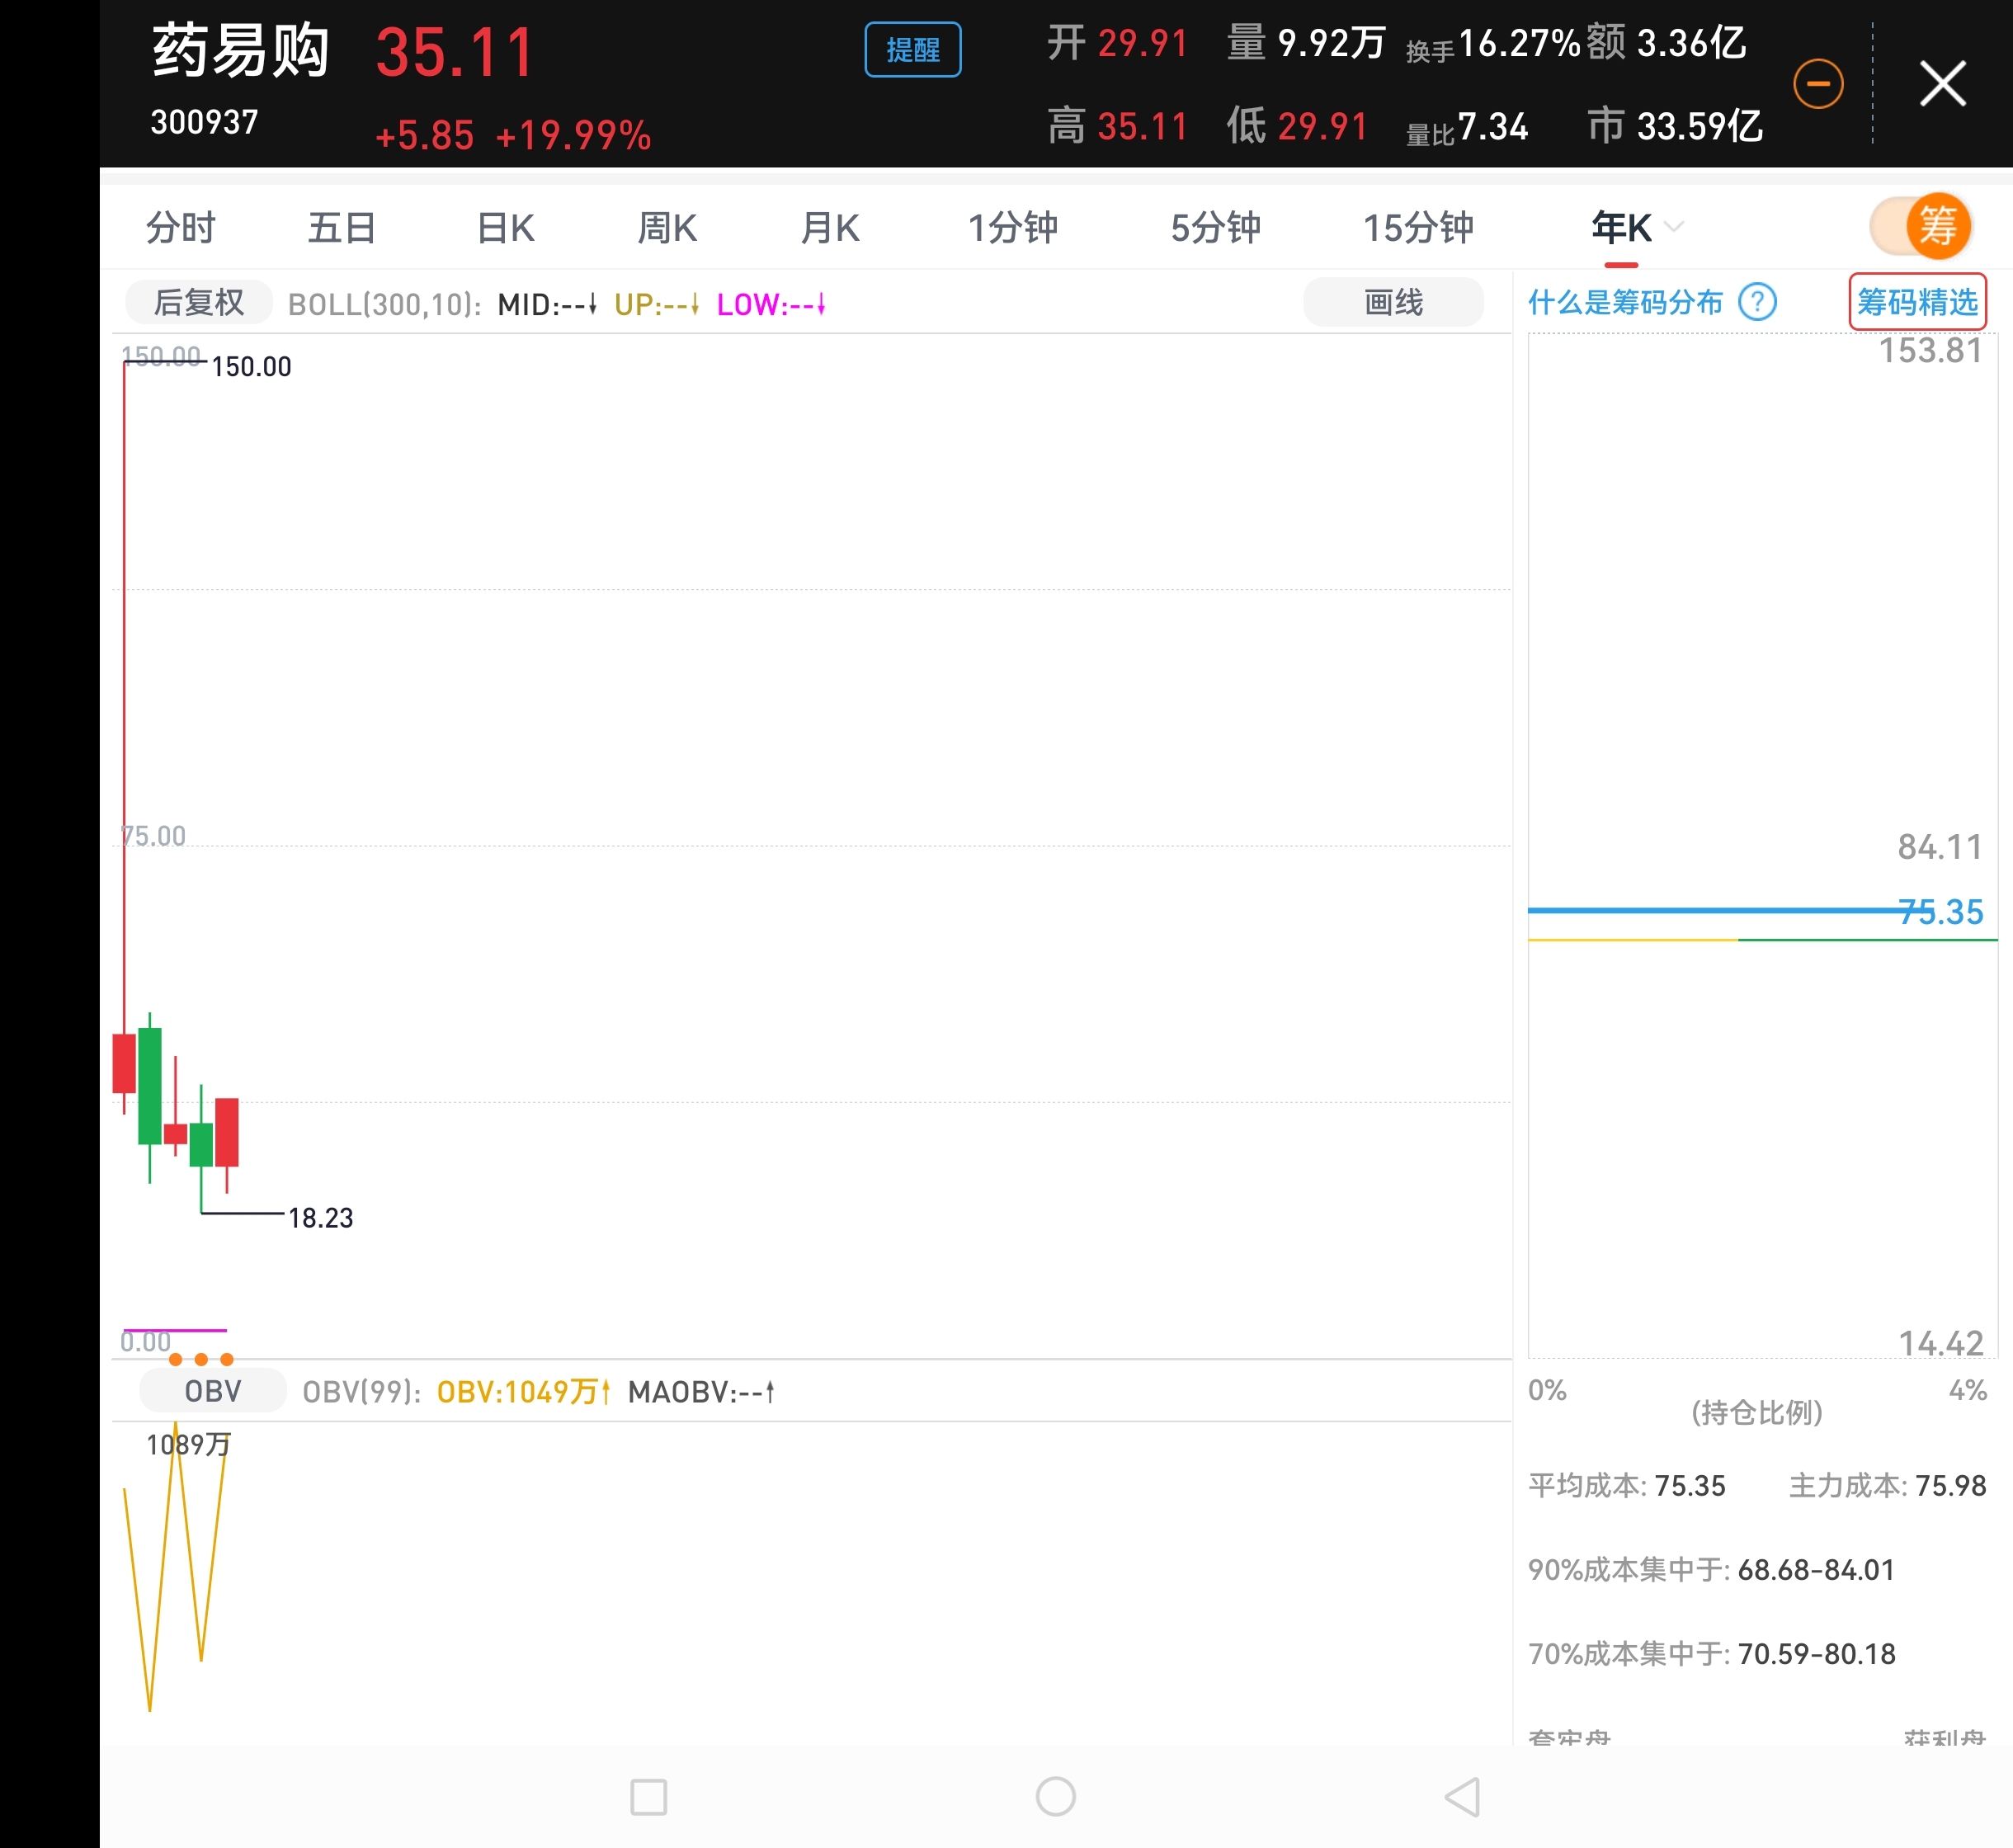Toggle the 筹 chip distribution switch
Viewport: 2013px width, 1848px height.
click(1920, 227)
